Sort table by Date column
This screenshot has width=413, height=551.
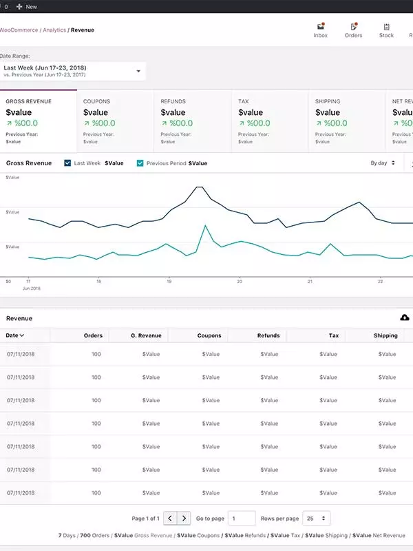[x=15, y=335]
